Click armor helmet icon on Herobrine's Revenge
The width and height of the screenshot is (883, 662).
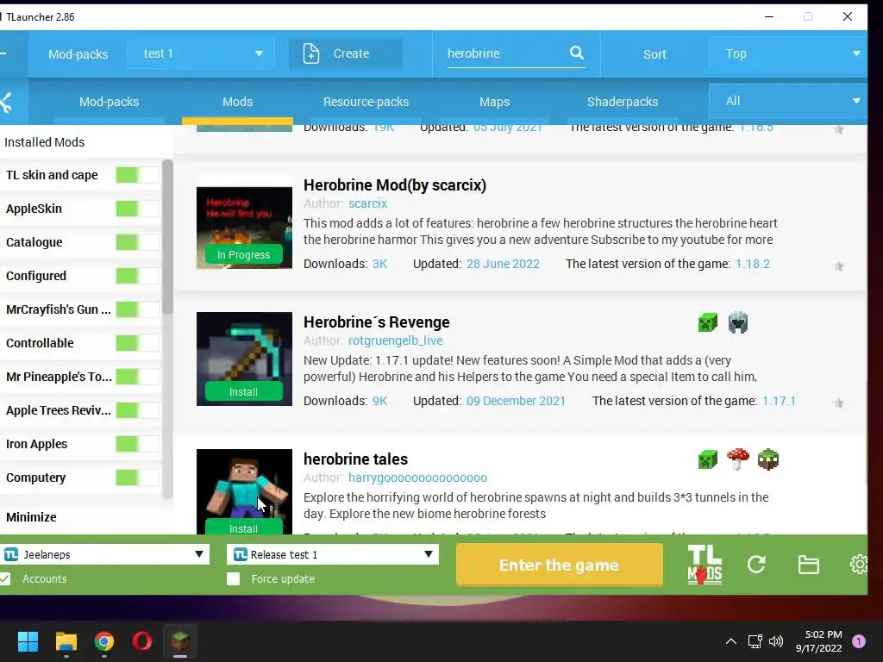click(x=738, y=322)
